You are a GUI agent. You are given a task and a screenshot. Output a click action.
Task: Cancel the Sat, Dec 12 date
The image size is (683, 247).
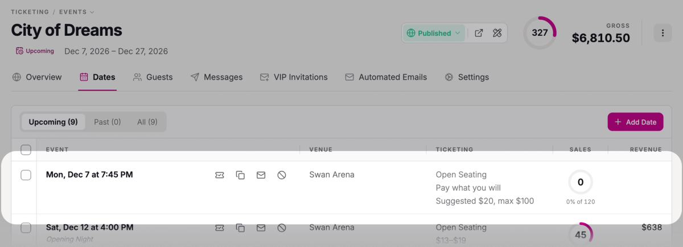pyautogui.click(x=281, y=228)
